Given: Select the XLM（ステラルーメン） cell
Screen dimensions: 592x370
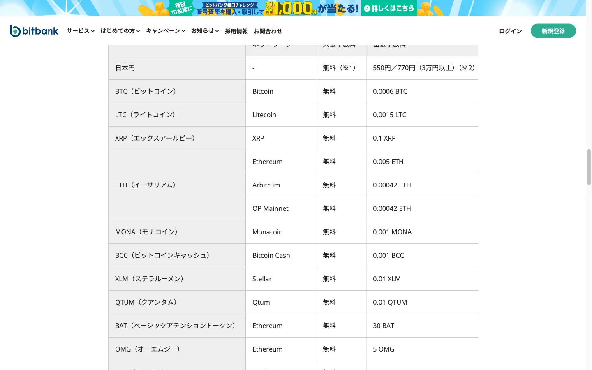Looking at the screenshot, I should 177,279.
